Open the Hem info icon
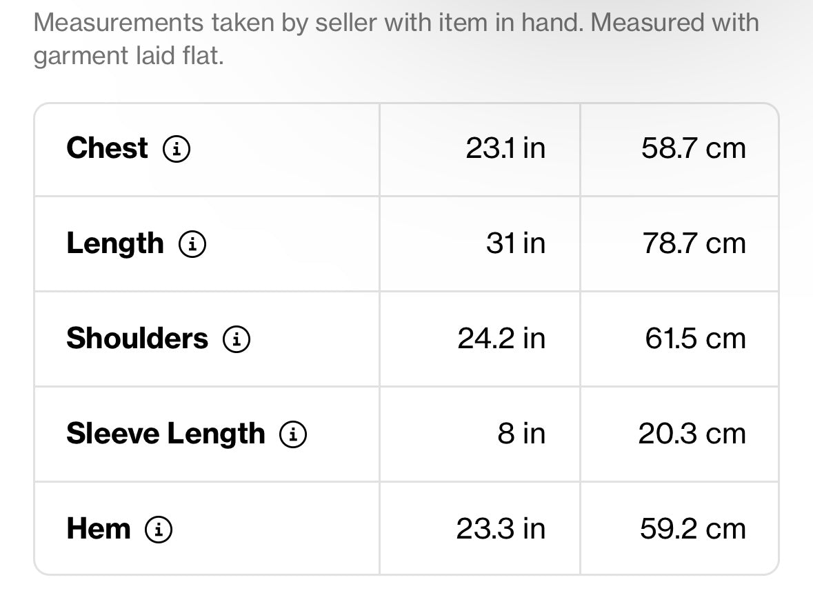This screenshot has height=602, width=813. point(158,530)
